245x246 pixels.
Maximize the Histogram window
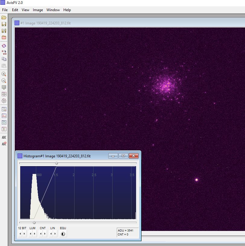[x=123, y=156]
